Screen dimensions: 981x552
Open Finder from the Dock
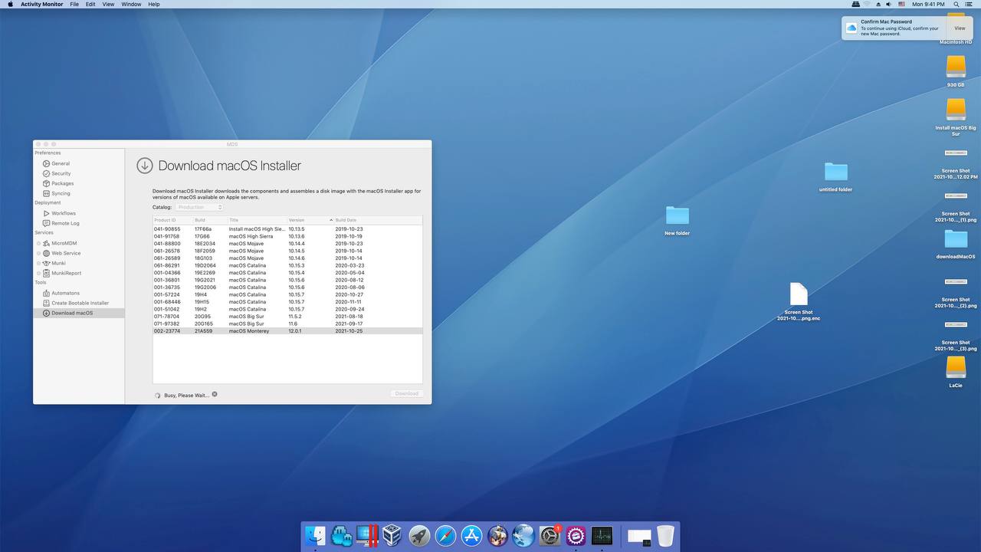(316, 535)
